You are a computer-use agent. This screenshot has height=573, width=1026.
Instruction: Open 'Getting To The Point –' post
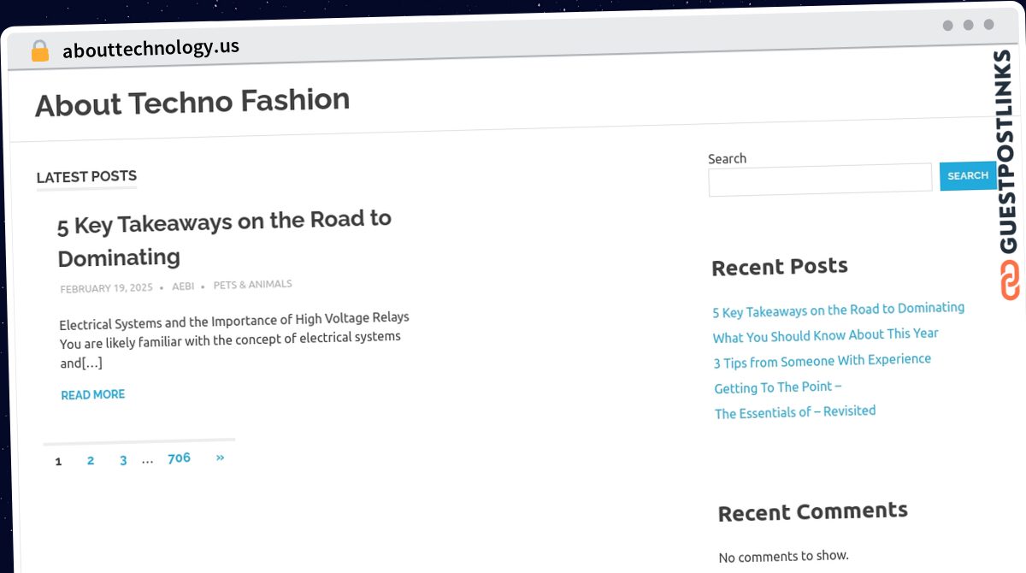coord(777,387)
